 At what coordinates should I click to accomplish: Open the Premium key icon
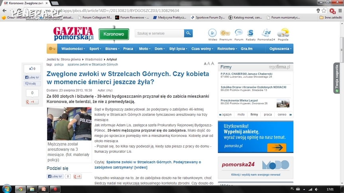click(x=225, y=33)
